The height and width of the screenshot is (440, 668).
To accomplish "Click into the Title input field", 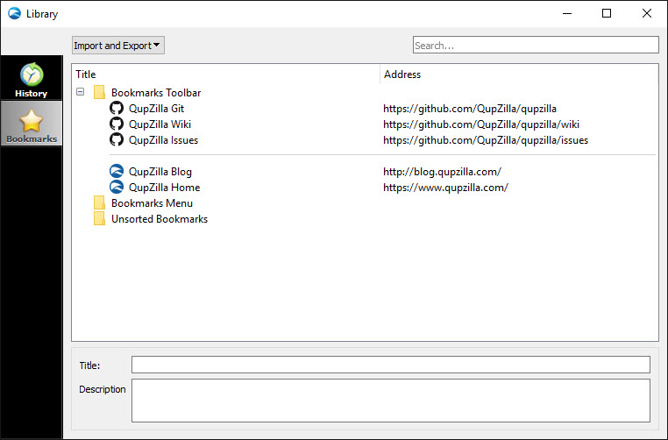I will coord(391,365).
